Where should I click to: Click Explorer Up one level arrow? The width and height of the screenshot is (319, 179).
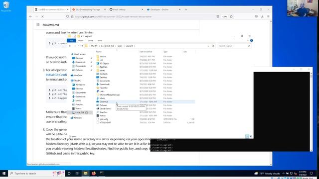coord(82,46)
